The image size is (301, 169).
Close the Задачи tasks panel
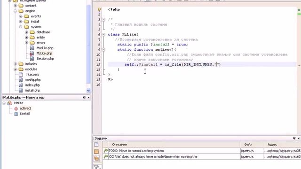coord(299,138)
